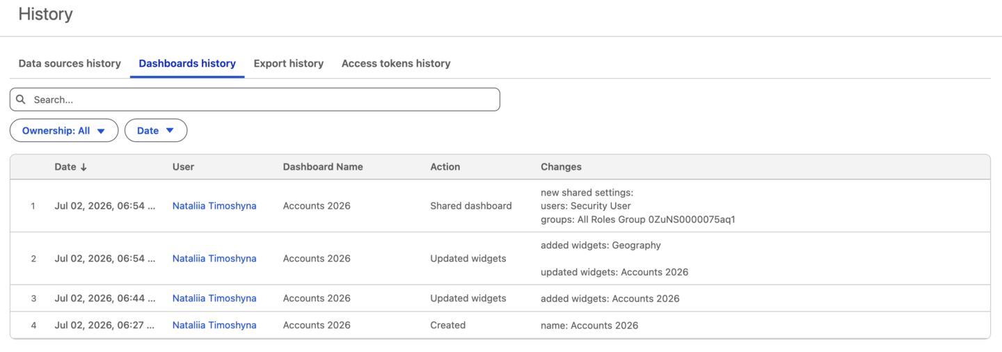Click the Date column sort arrow
The image size is (1002, 352).
(83, 167)
